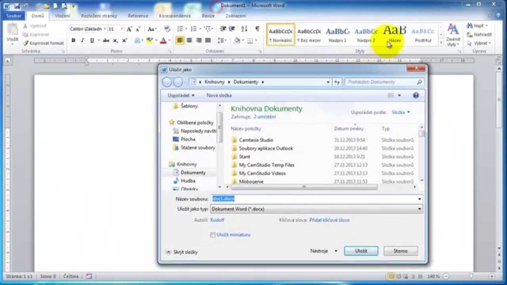Screen dimensions: 507x285
Task: Align paragraph text to the left
Action: (x=180, y=40)
